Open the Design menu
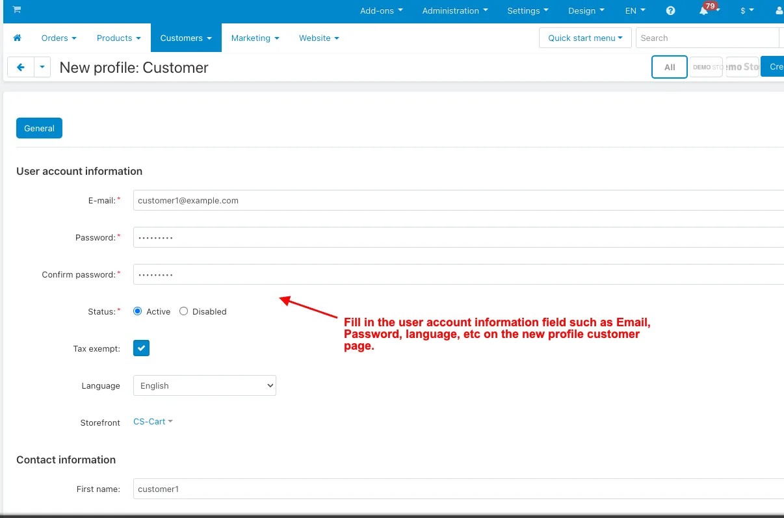The height and width of the screenshot is (518, 784). tap(586, 10)
